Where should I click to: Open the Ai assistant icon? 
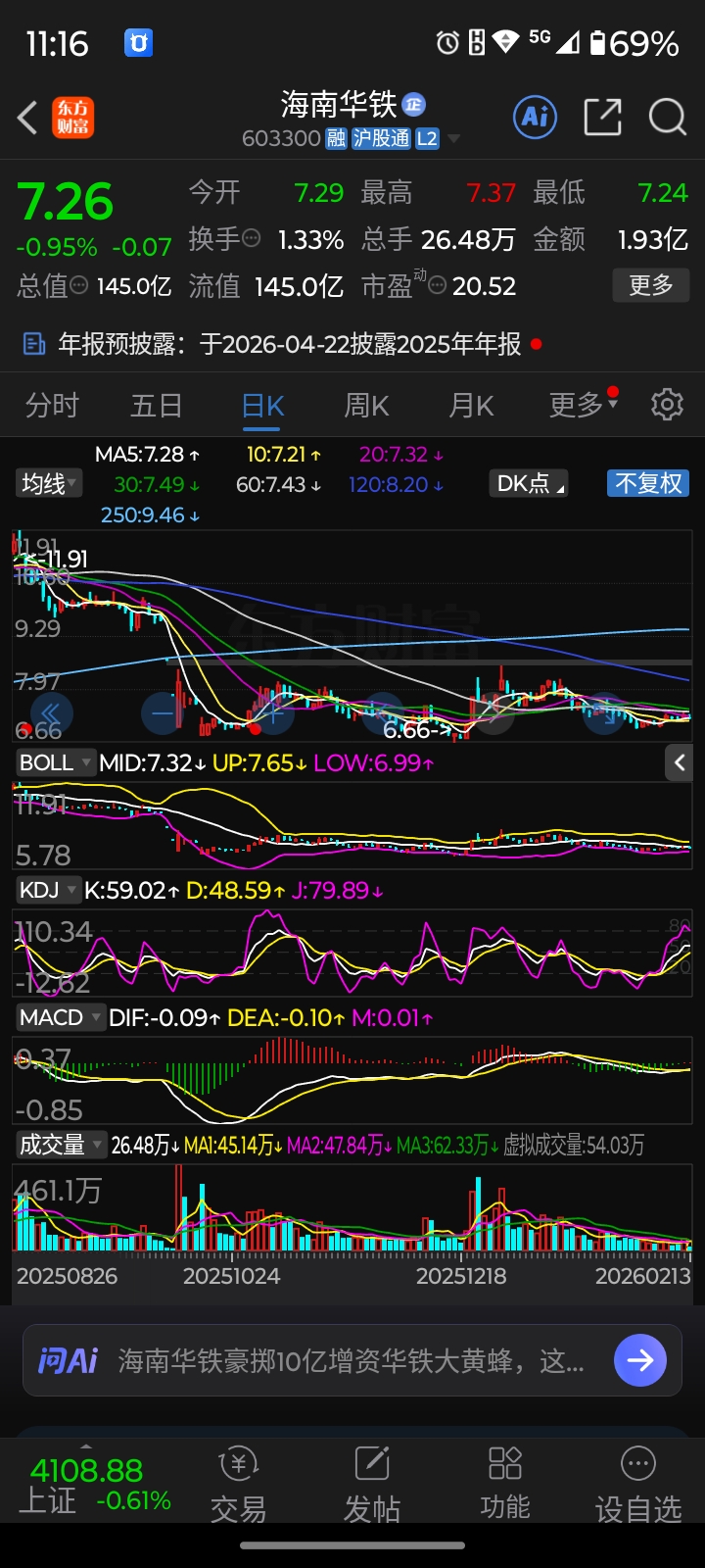coord(535,118)
